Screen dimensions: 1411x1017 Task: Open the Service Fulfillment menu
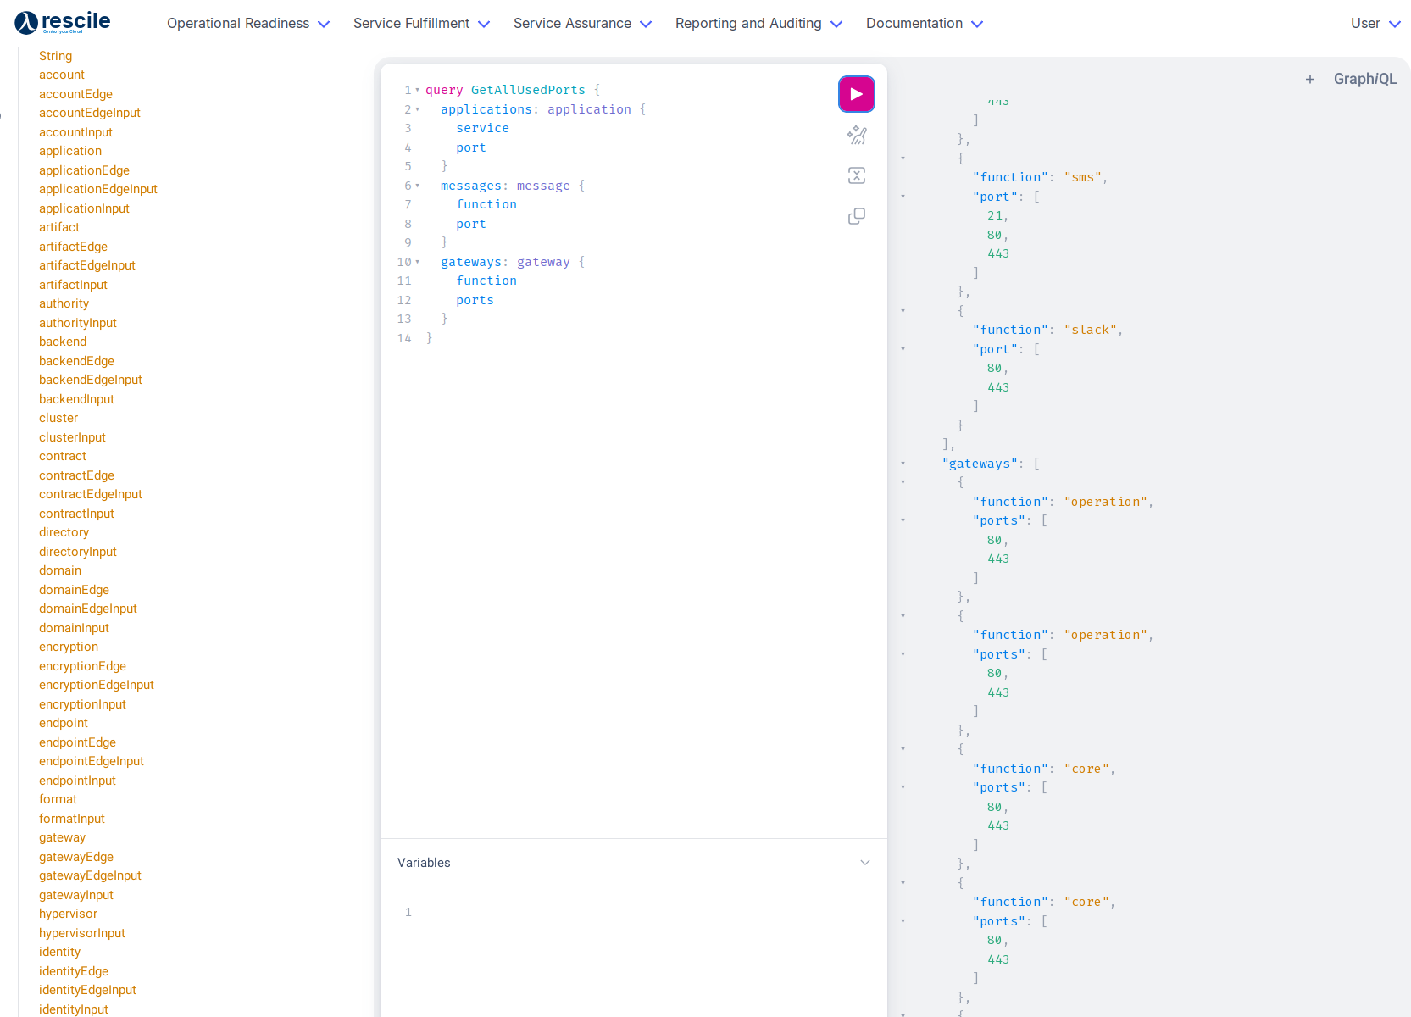coord(421,24)
